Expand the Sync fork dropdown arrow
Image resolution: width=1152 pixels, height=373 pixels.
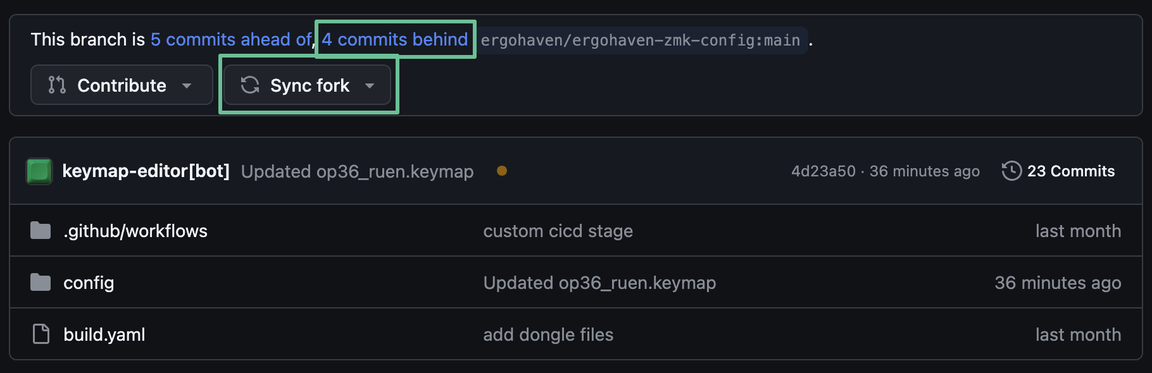pyautogui.click(x=370, y=85)
